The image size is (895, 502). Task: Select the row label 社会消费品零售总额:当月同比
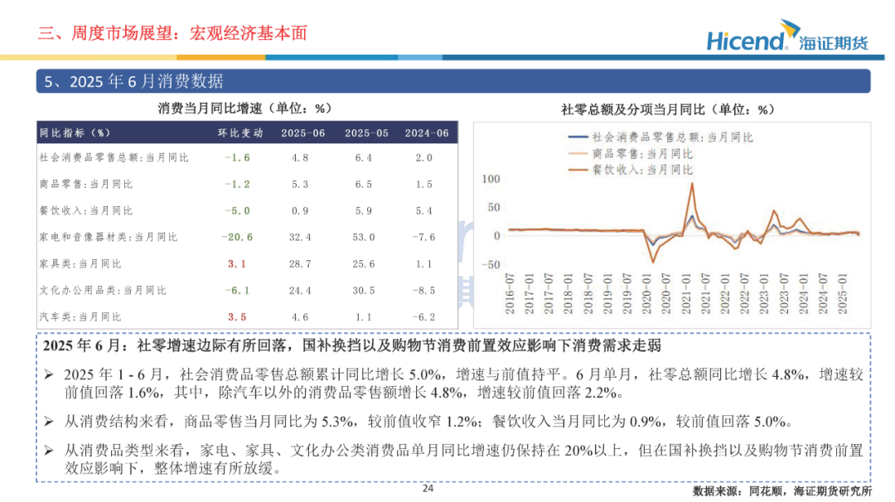point(114,157)
